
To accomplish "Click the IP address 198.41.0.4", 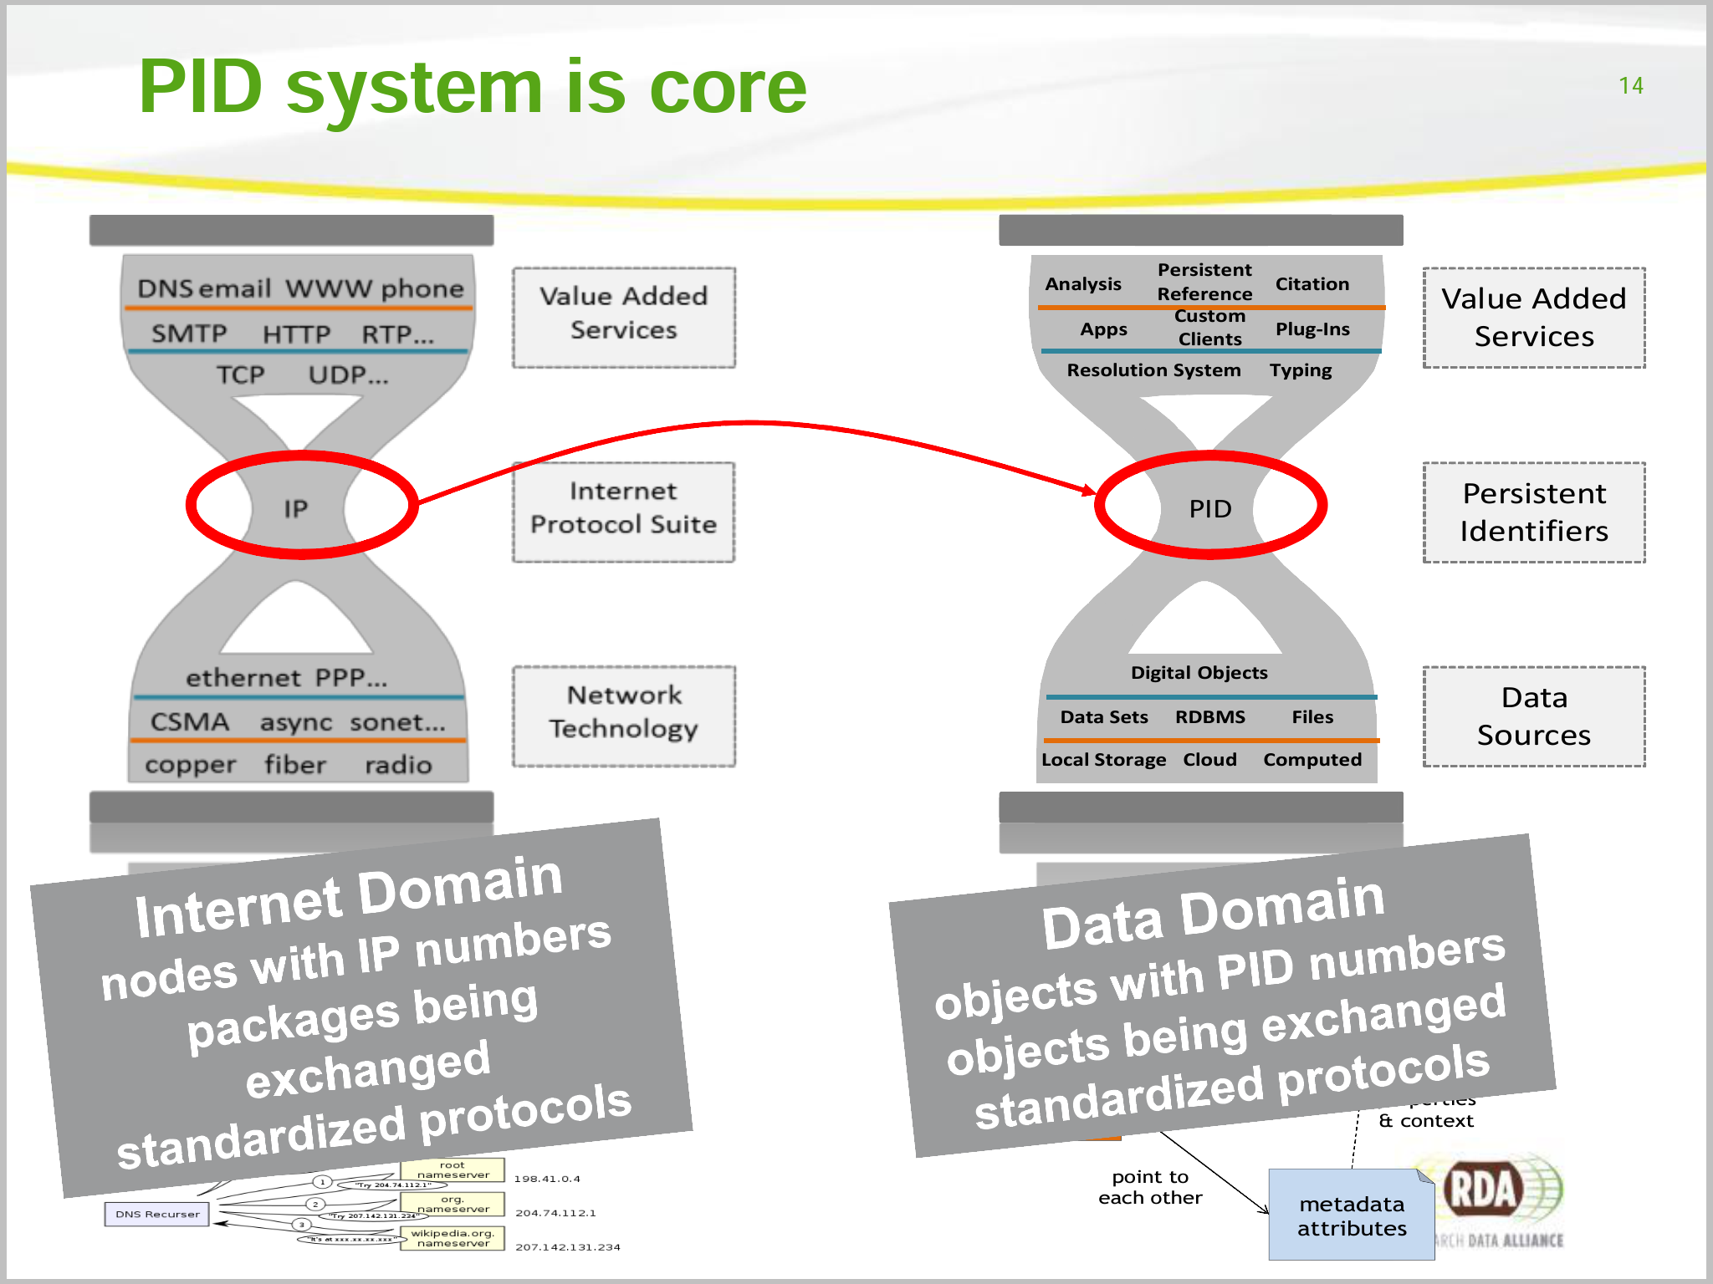I will click(x=547, y=1179).
